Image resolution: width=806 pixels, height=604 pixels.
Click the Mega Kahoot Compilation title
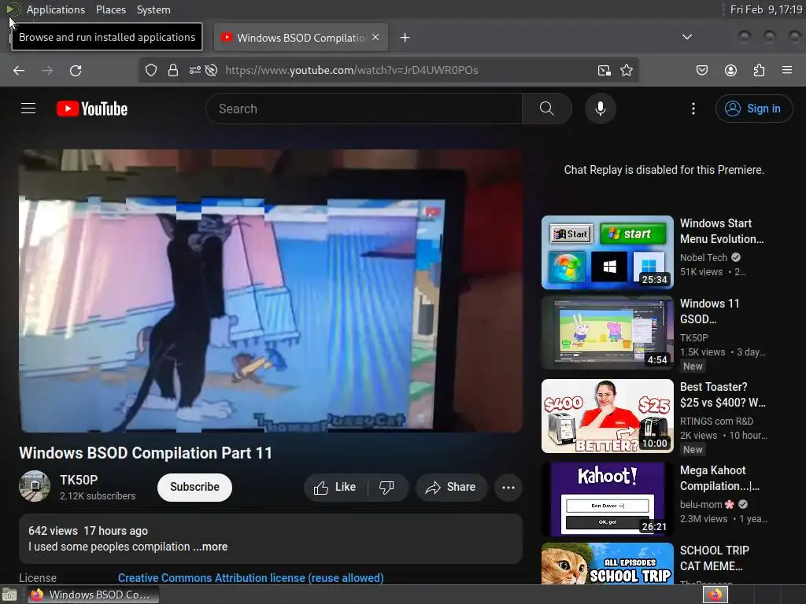point(719,477)
